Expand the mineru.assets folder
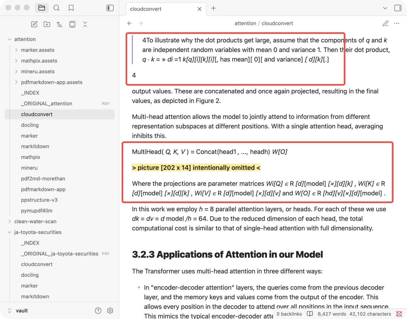Image resolution: width=407 pixels, height=319 pixels. click(x=16, y=71)
